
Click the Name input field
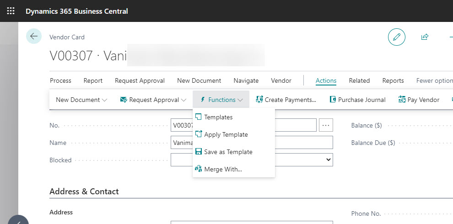pyautogui.click(x=252, y=142)
